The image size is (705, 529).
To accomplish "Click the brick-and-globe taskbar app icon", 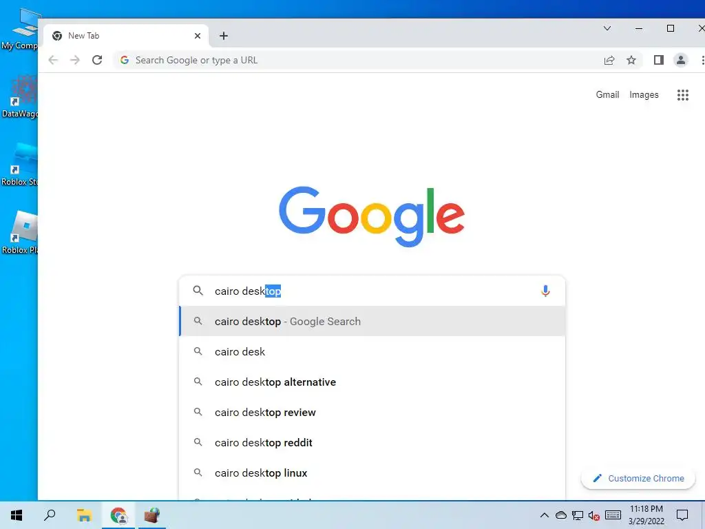I will [x=152, y=515].
